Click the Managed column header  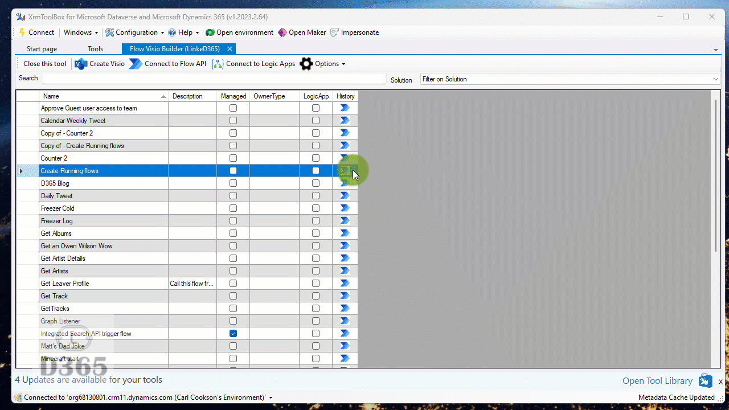pyautogui.click(x=234, y=96)
